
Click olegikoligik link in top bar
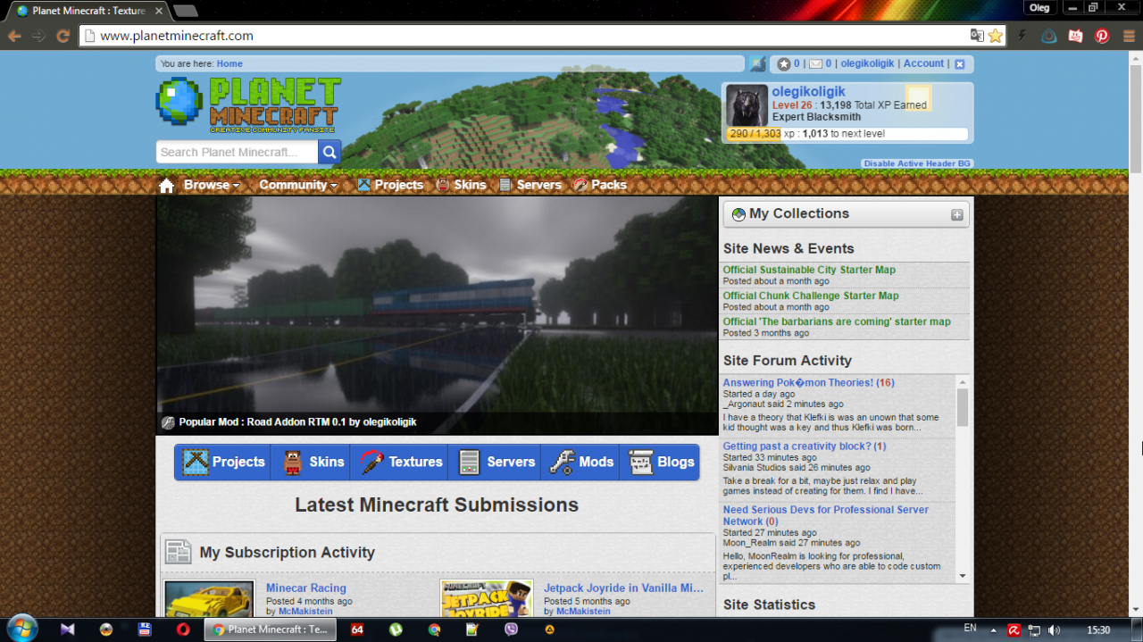[x=867, y=63]
